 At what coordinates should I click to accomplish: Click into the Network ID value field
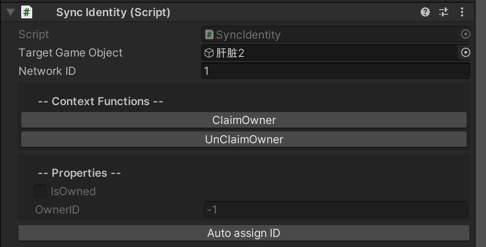coord(336,71)
